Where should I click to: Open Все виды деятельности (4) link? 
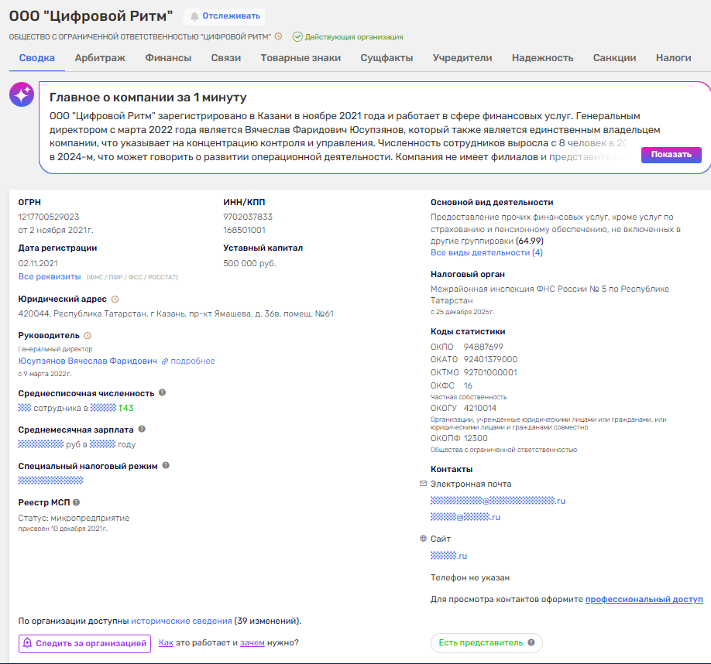[x=486, y=252]
